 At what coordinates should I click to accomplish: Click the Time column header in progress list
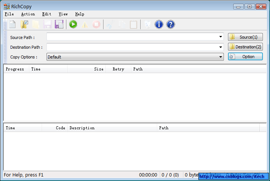click(48, 69)
